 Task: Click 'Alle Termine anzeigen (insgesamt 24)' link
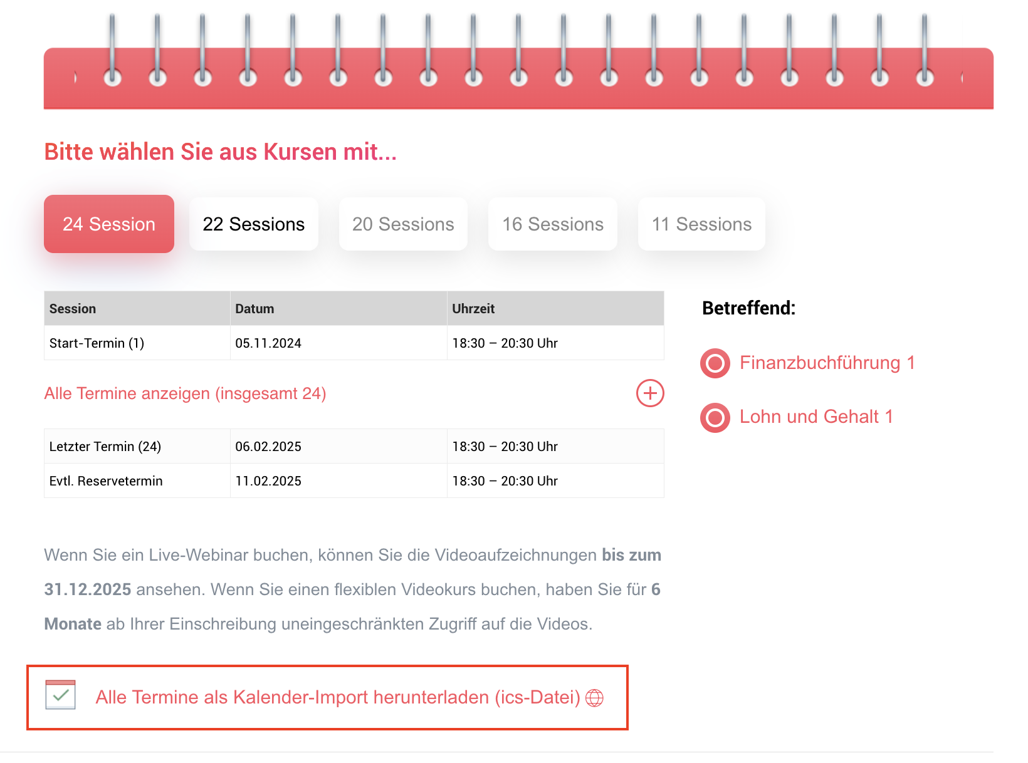[185, 393]
